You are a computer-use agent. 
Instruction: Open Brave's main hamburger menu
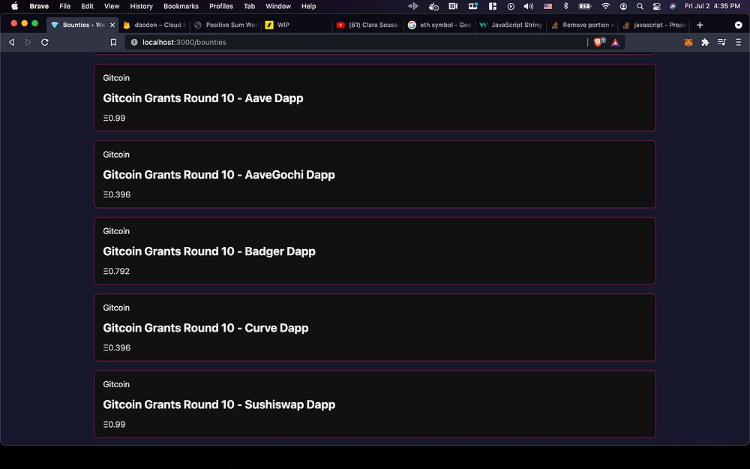point(739,42)
